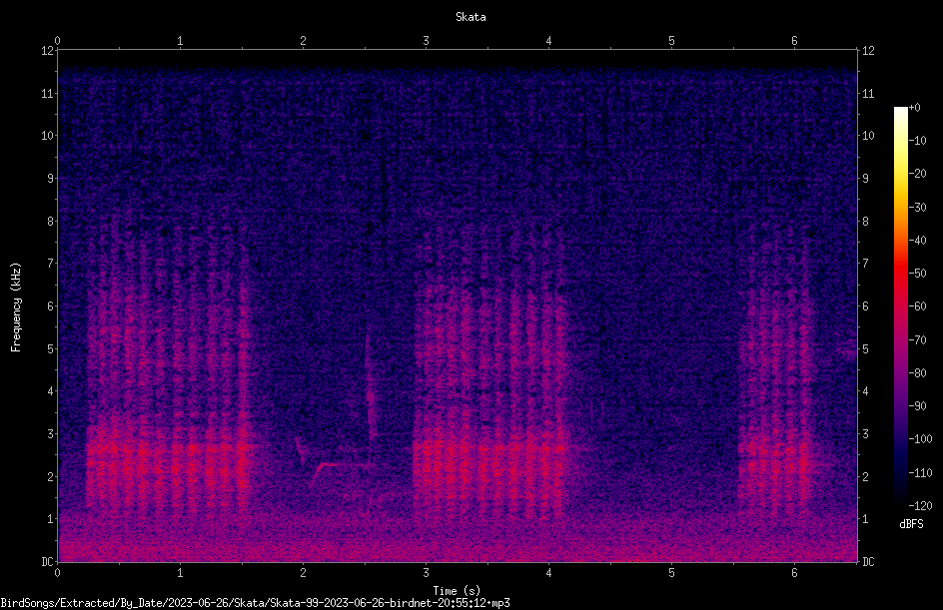The height and width of the screenshot is (610, 943).
Task: Click the "-120" color scale label
Action: coord(920,506)
